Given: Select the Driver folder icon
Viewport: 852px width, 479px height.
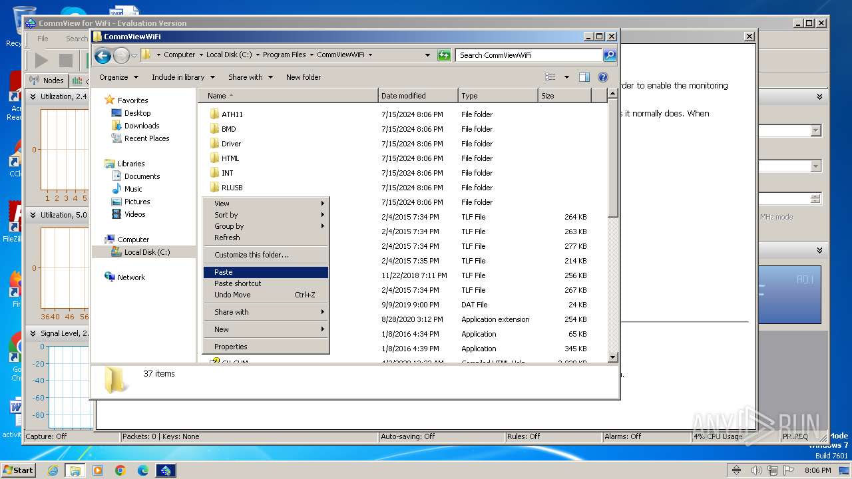Looking at the screenshot, I should point(214,144).
